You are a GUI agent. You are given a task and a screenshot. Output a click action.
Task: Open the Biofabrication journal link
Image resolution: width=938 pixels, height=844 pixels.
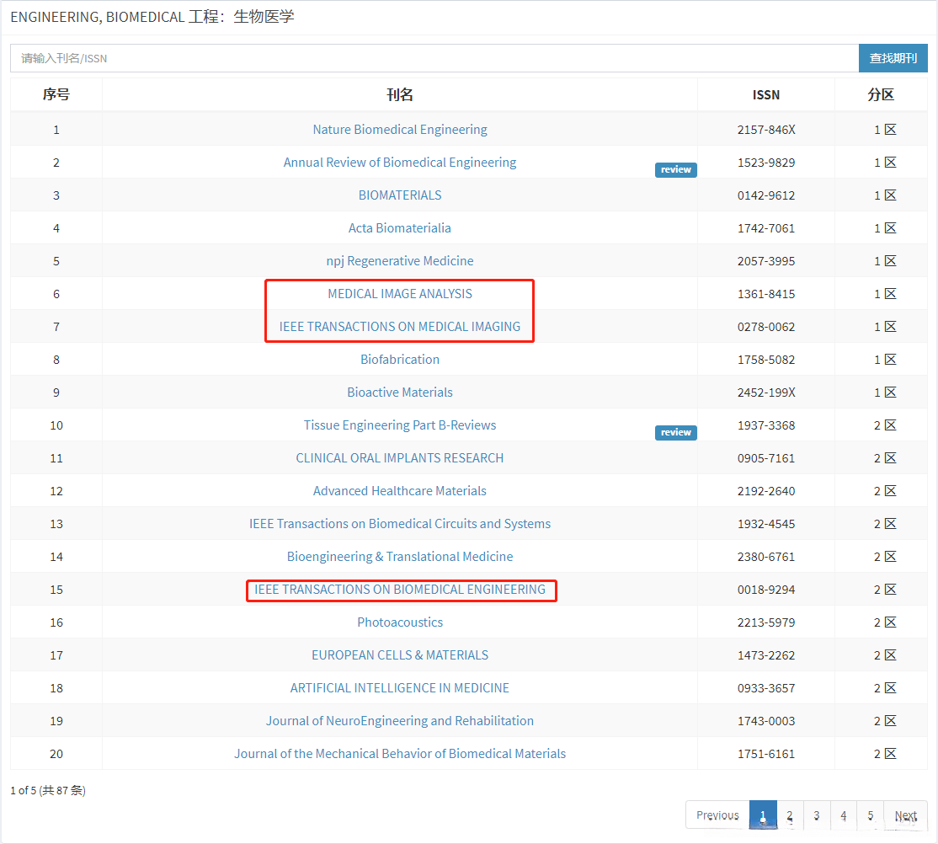(400, 360)
